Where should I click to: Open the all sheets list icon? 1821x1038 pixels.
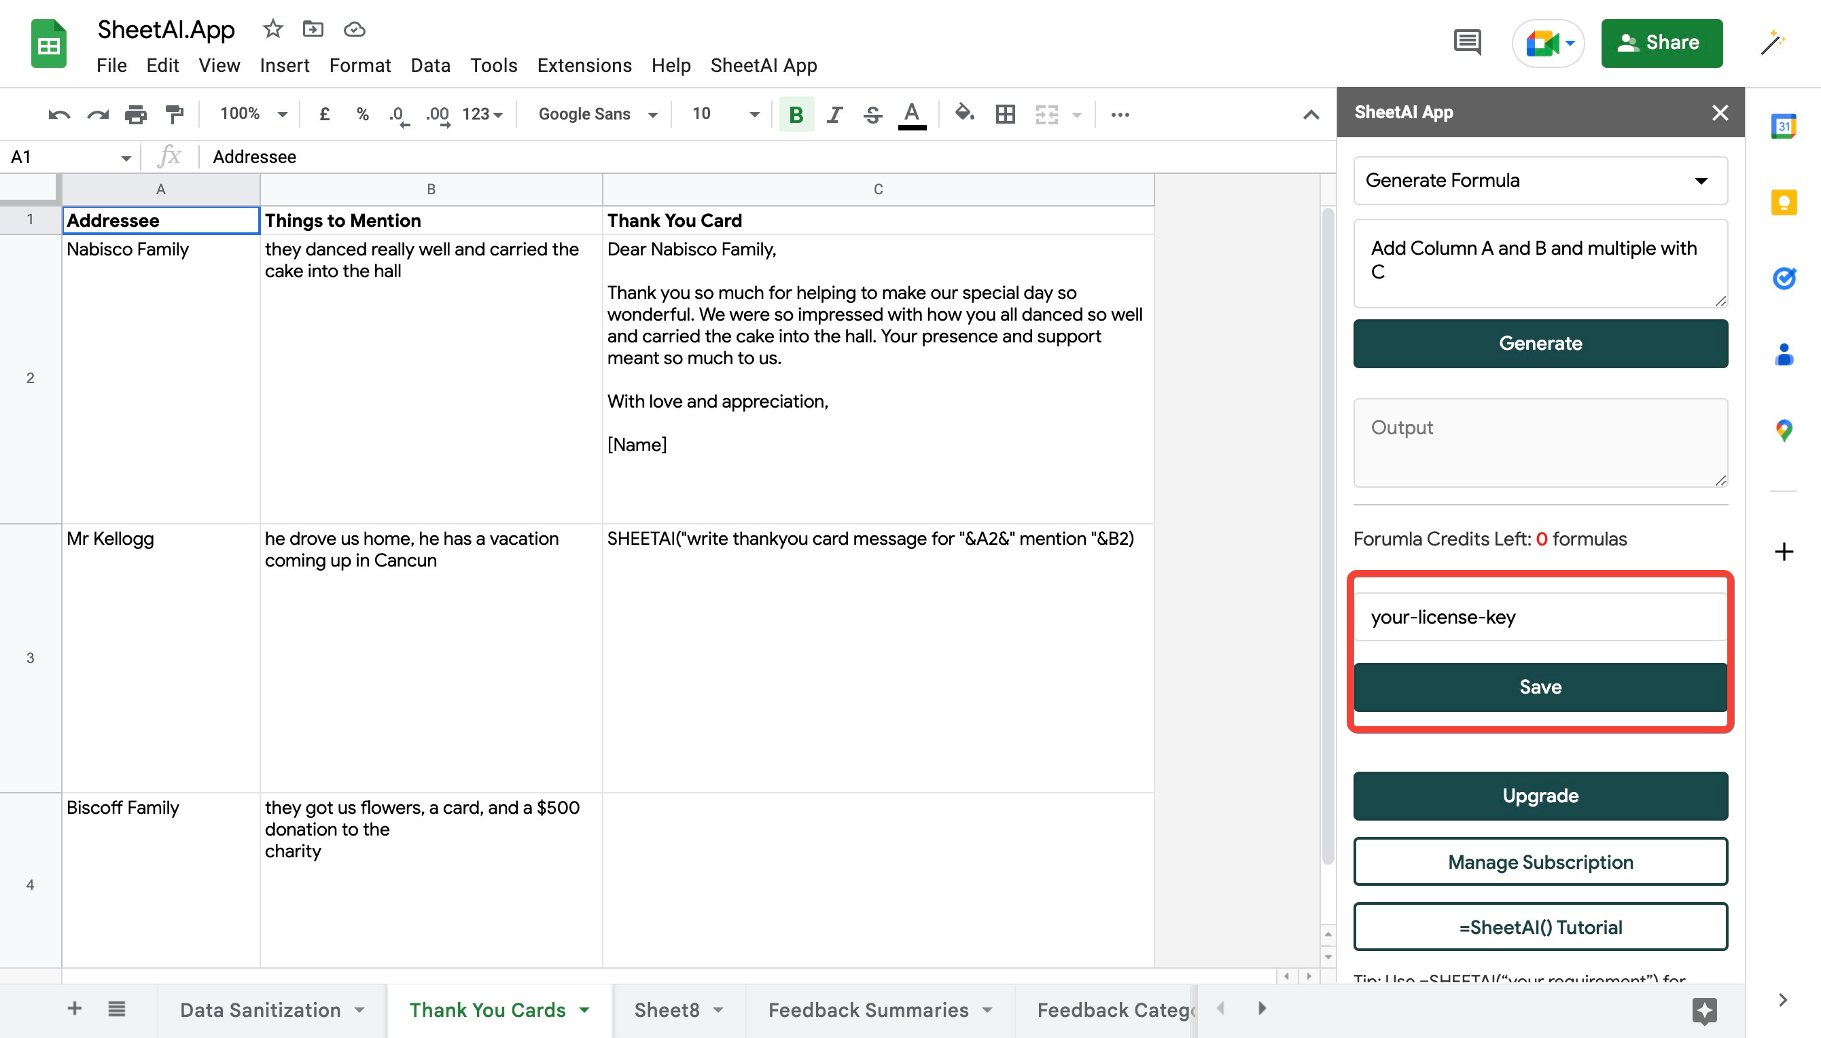pos(117,1009)
